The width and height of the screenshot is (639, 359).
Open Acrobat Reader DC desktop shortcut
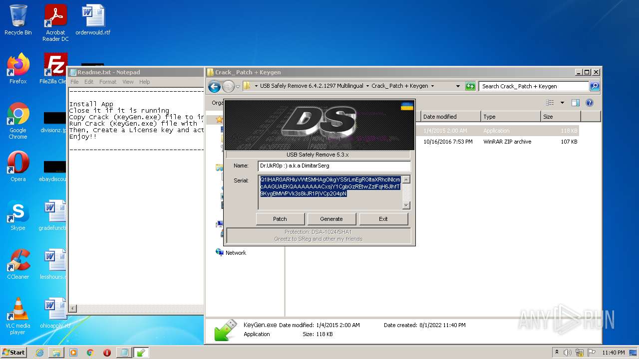(55, 23)
